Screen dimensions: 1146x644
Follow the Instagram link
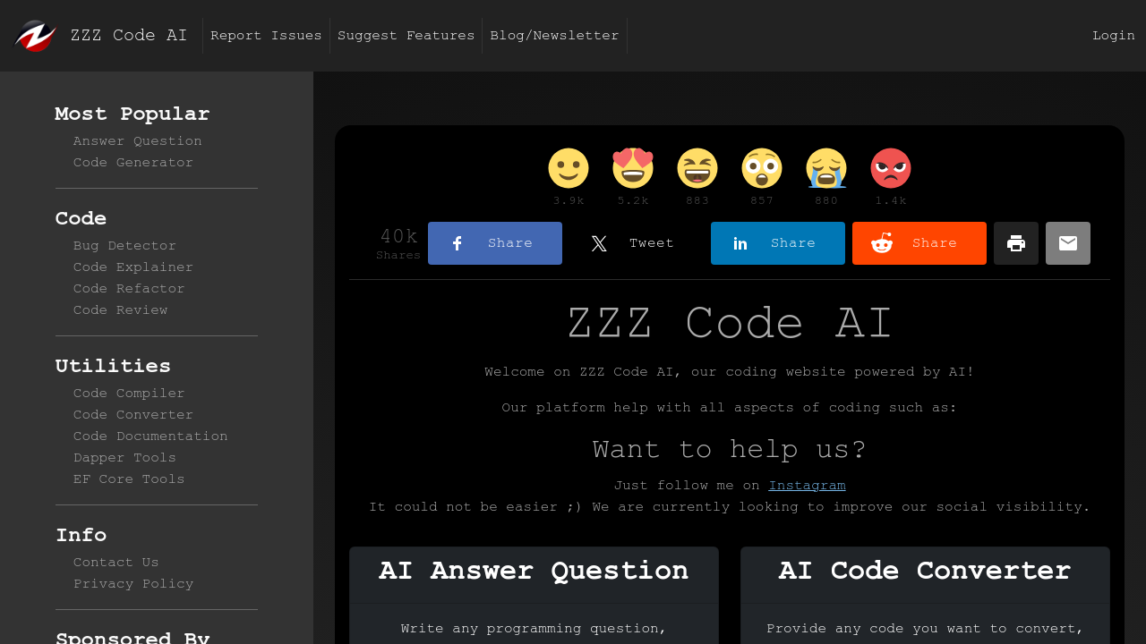click(807, 485)
